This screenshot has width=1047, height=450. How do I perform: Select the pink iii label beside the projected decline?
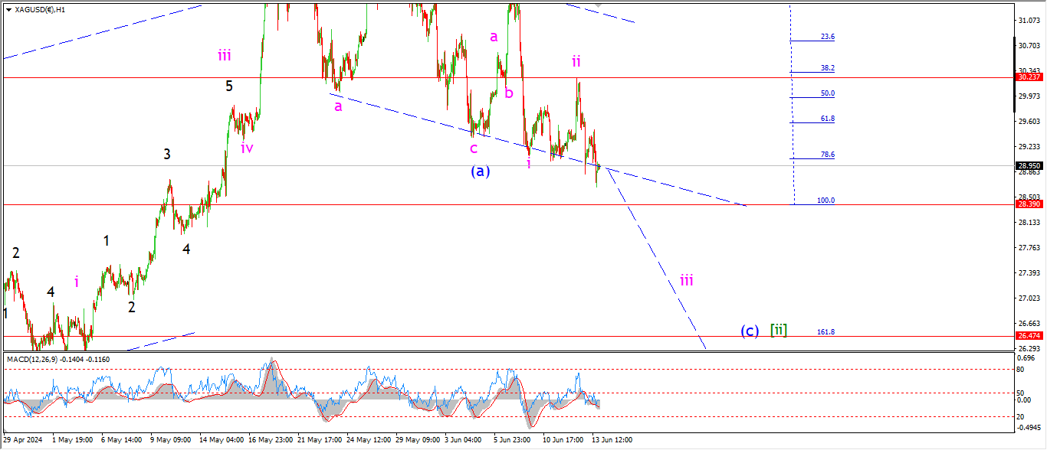(x=687, y=280)
